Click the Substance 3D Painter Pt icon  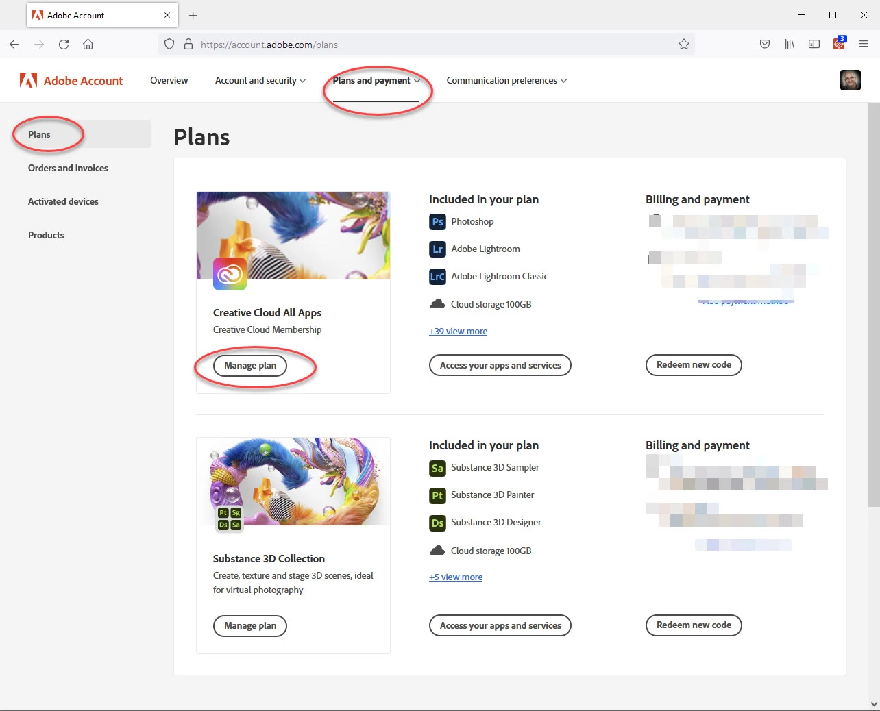pyautogui.click(x=437, y=495)
